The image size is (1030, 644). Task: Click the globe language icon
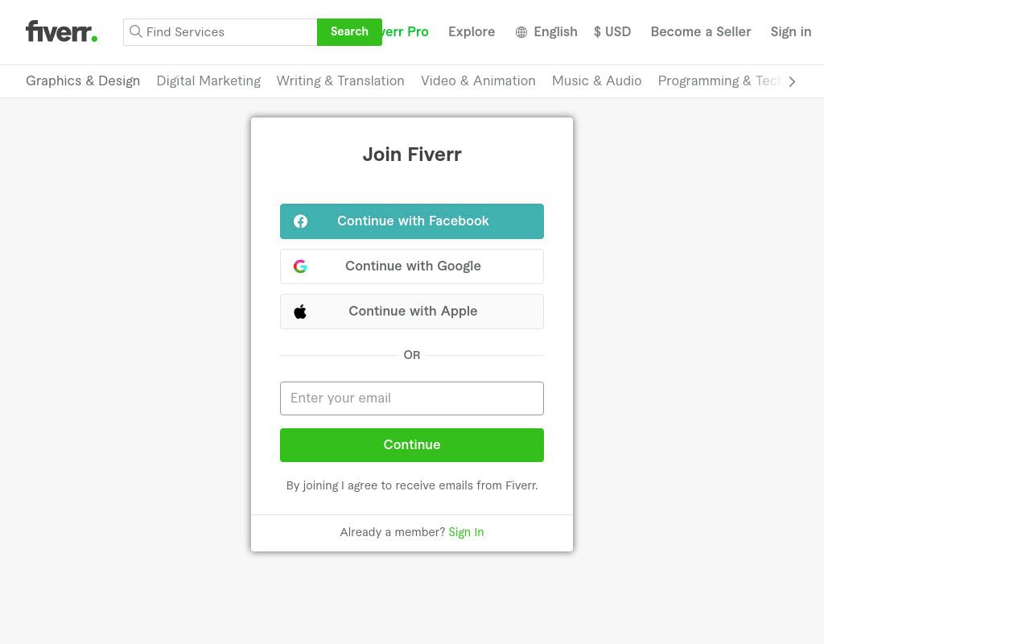coord(521,32)
